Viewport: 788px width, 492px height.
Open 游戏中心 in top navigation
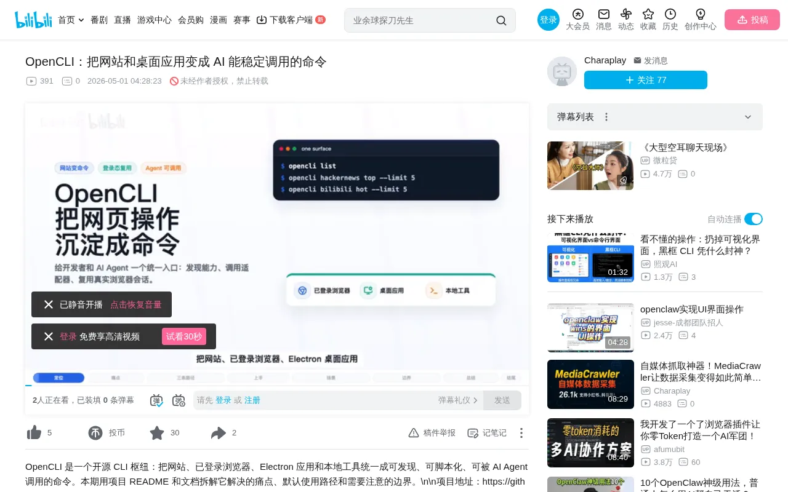coord(155,20)
